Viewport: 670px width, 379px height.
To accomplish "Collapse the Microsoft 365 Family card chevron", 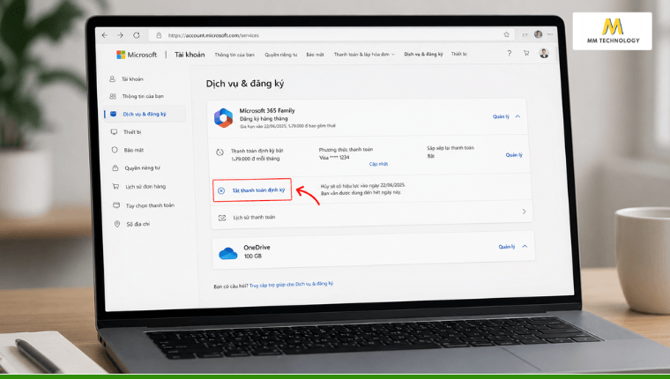I will click(517, 116).
